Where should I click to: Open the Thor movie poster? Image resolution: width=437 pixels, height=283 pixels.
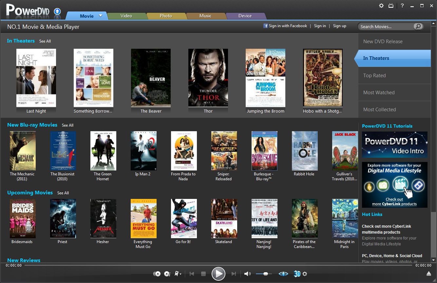coord(208,78)
